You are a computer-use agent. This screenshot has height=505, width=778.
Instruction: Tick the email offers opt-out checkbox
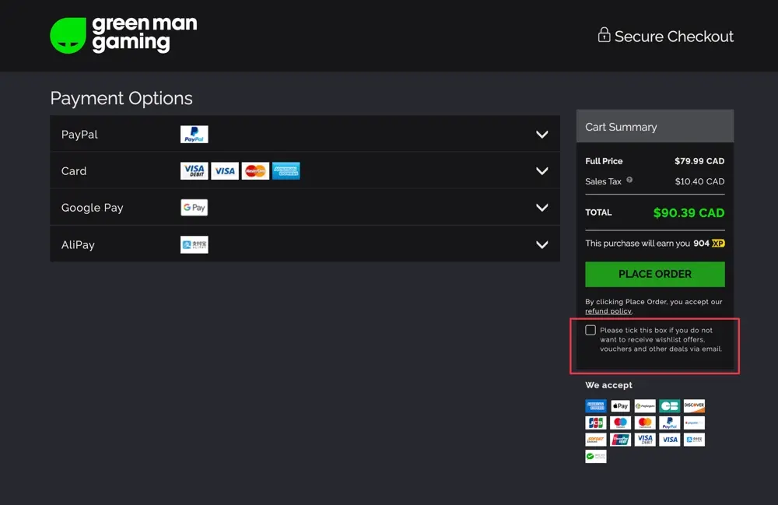[591, 331]
